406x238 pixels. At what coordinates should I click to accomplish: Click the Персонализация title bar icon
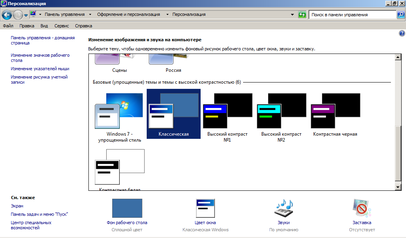(4, 3)
